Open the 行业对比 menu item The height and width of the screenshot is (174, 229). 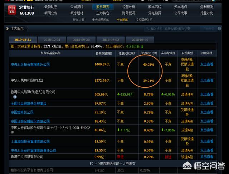207,13
